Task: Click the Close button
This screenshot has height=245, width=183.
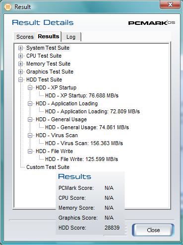Action: click(153, 230)
